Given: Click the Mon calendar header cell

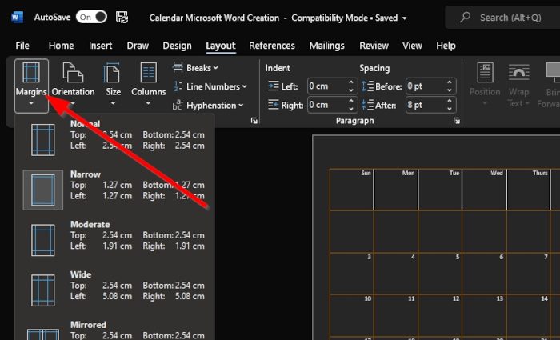Looking at the screenshot, I should pos(396,190).
